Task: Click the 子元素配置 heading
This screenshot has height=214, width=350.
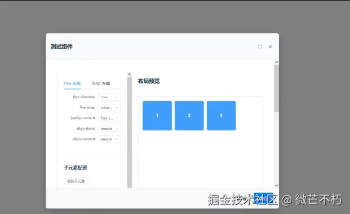Action: [x=75, y=168]
